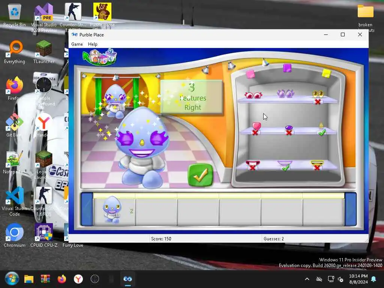384x288 pixels.
Task: Open the Chromium desktop shortcut
Action: click(15, 235)
